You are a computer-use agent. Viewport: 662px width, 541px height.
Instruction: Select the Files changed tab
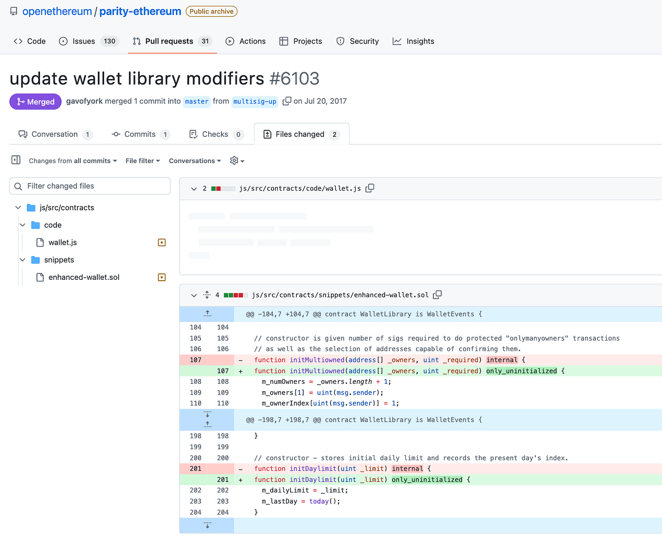click(301, 134)
